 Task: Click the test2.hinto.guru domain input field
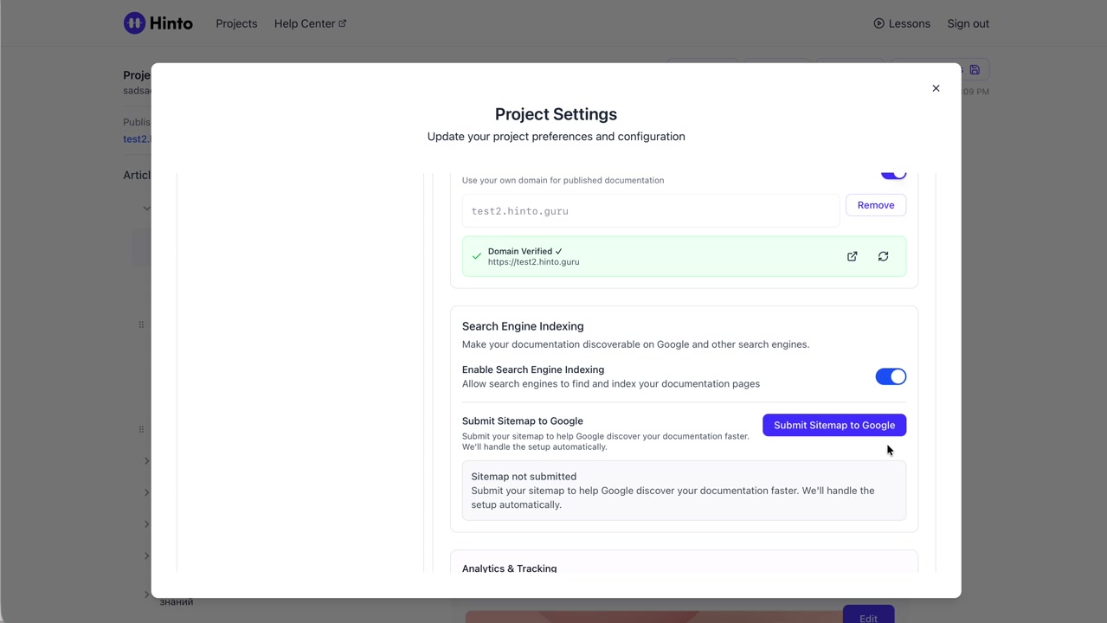[x=650, y=211]
